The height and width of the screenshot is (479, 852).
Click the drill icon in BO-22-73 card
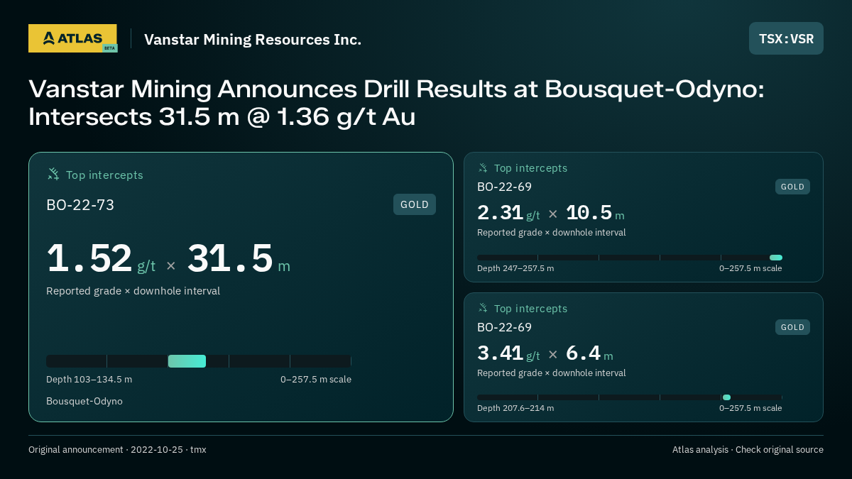[x=53, y=174]
